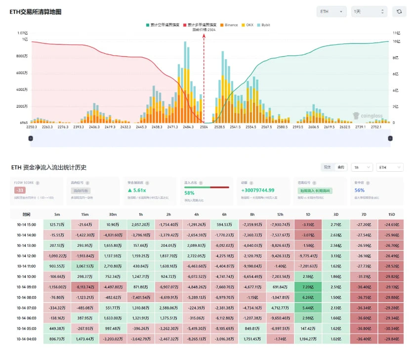Show the help tooltip for 流向信号
Screen dimensions: 416x349
tap(87, 183)
